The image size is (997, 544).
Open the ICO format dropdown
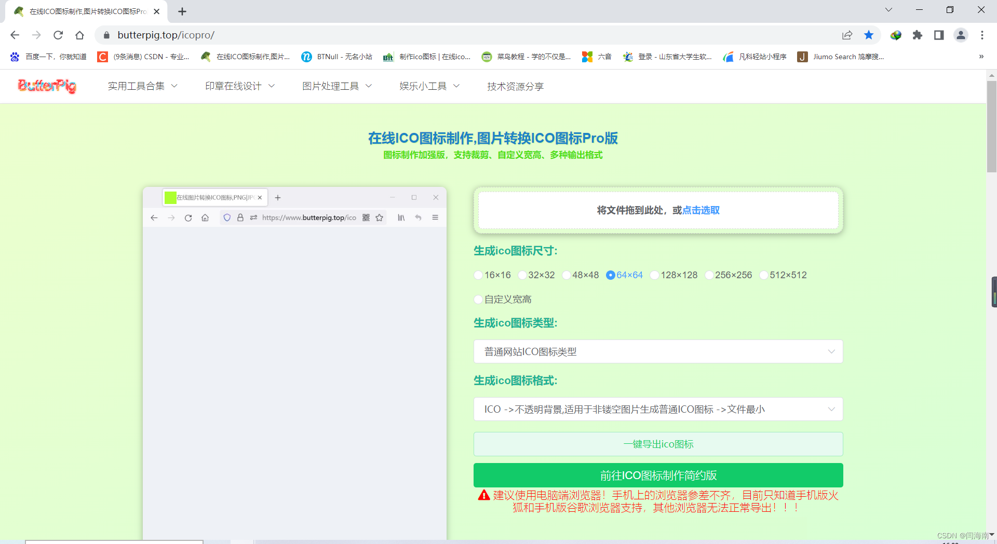(658, 409)
